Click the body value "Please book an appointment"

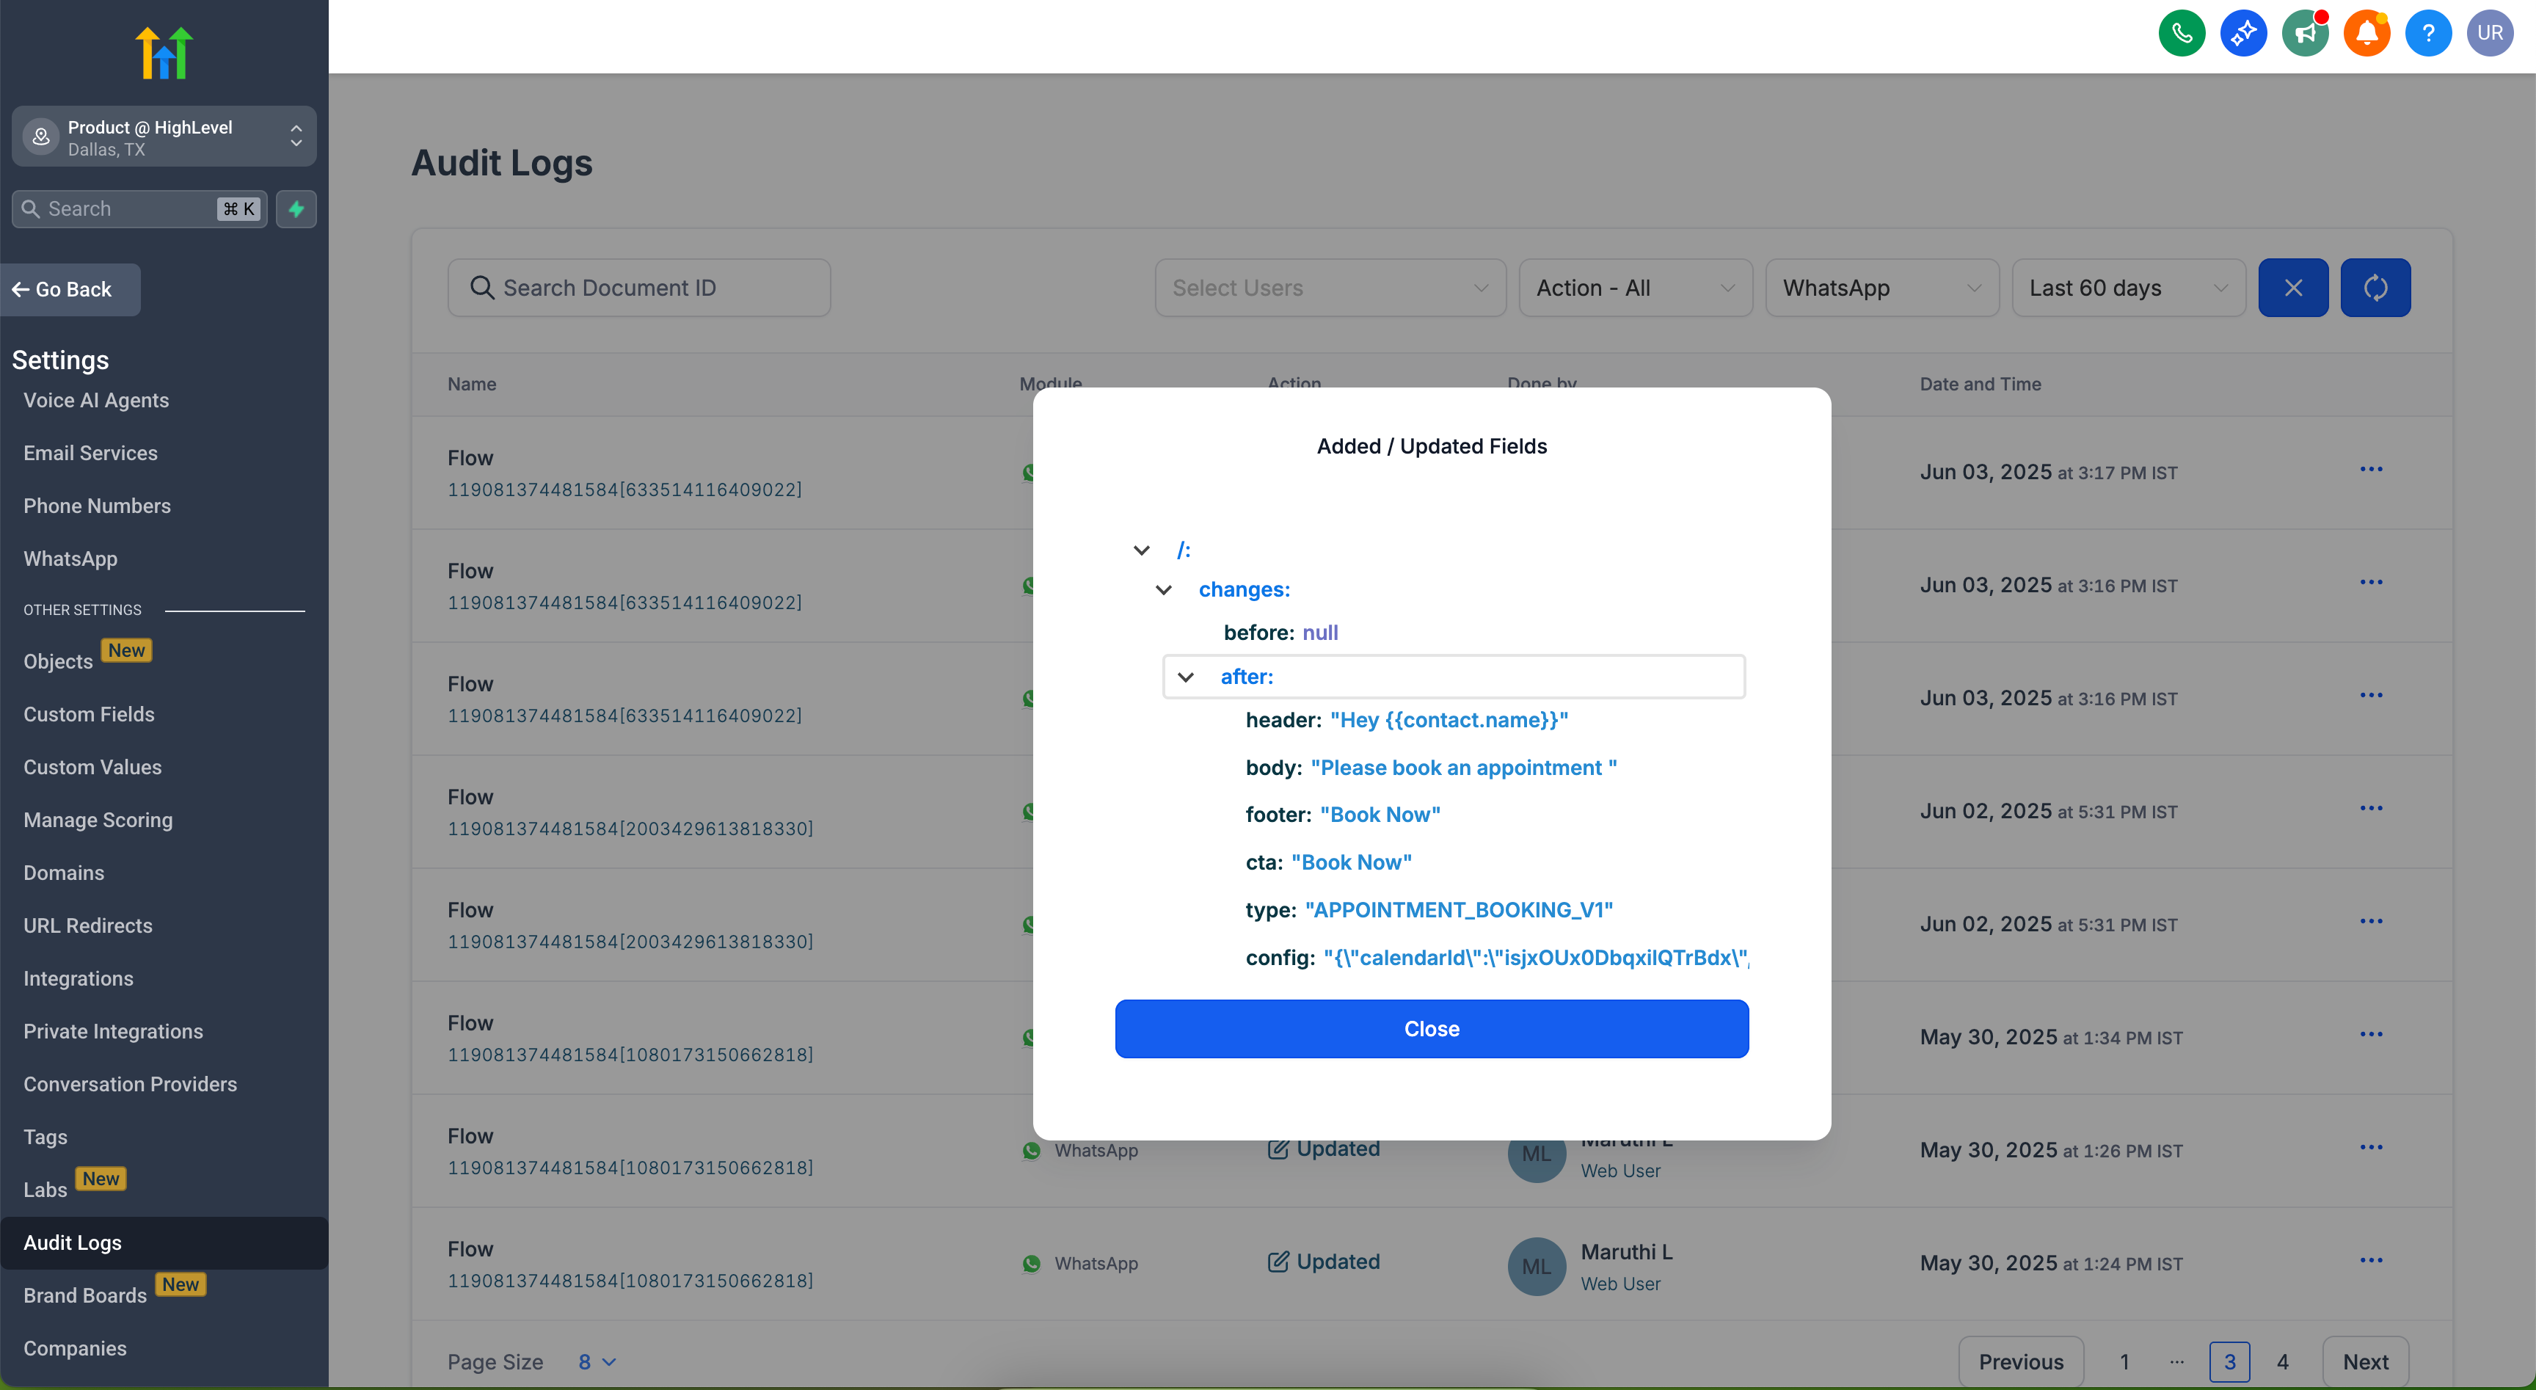[1463, 768]
